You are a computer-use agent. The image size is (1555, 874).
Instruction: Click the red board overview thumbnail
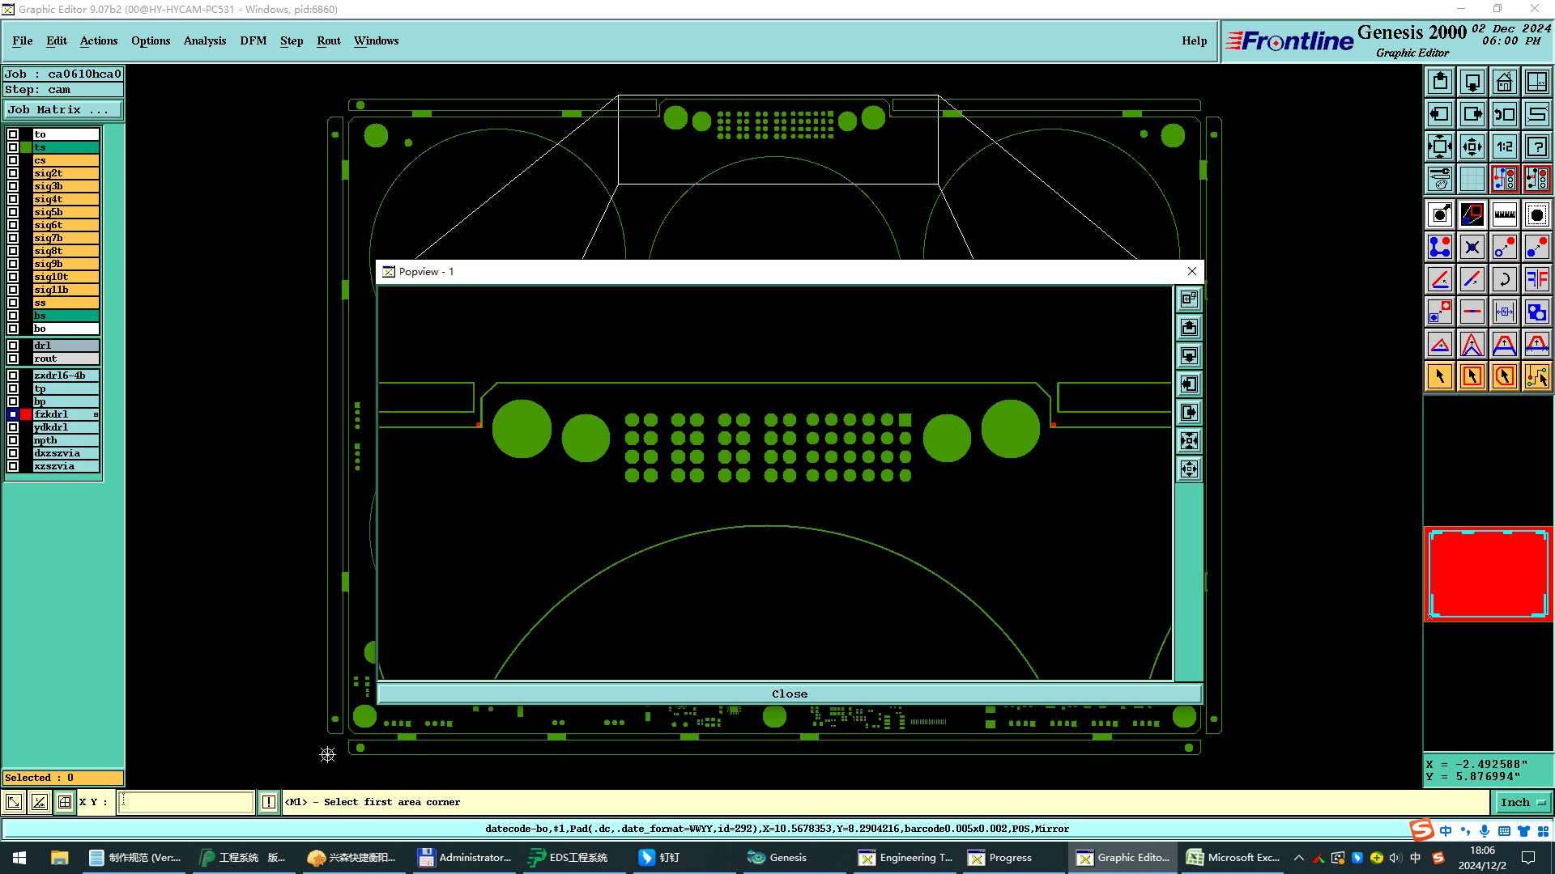pyautogui.click(x=1488, y=574)
